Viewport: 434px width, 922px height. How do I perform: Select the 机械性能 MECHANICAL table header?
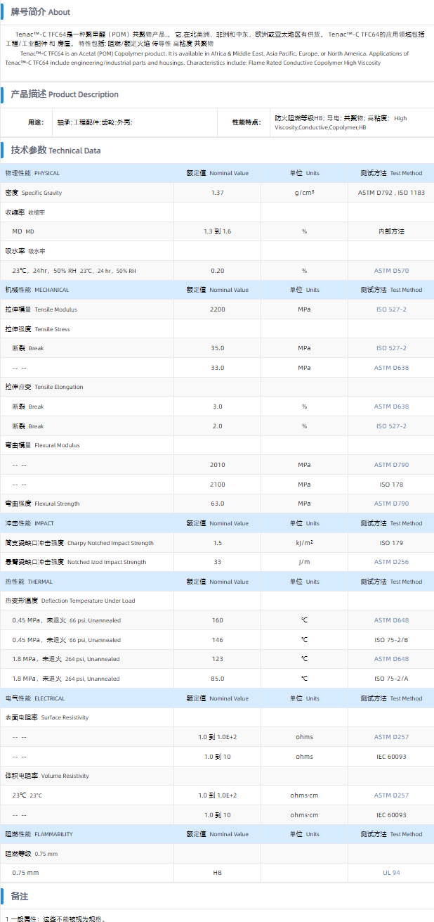[x=37, y=290]
